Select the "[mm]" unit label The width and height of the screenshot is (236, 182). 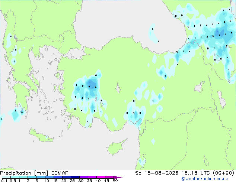pyautogui.click(x=41, y=173)
